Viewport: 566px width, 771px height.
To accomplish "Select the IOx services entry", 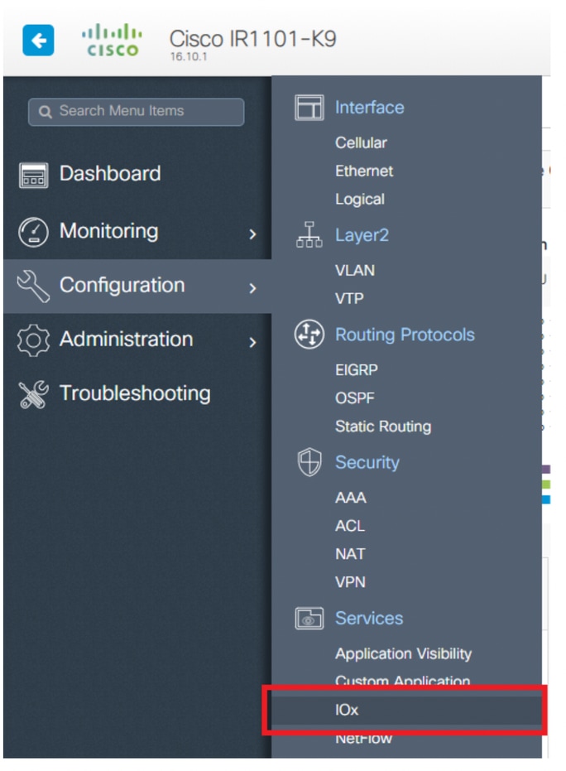I will [x=406, y=710].
